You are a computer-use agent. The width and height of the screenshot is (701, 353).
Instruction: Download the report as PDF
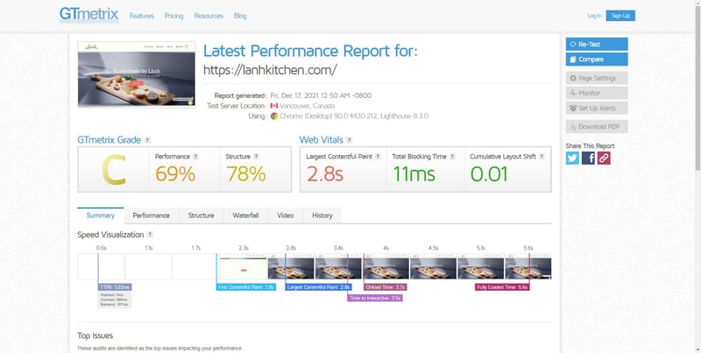pyautogui.click(x=597, y=126)
